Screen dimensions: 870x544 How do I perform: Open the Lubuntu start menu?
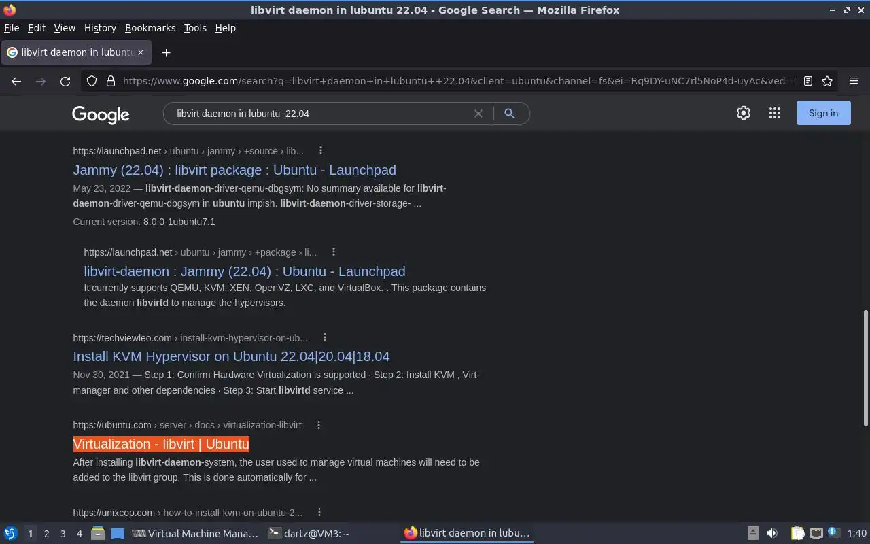11,534
